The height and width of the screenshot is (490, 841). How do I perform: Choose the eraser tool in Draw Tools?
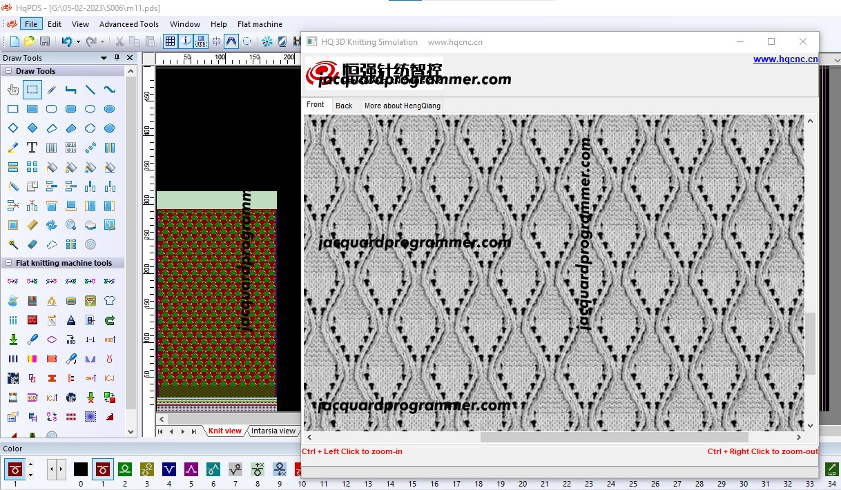(x=32, y=244)
